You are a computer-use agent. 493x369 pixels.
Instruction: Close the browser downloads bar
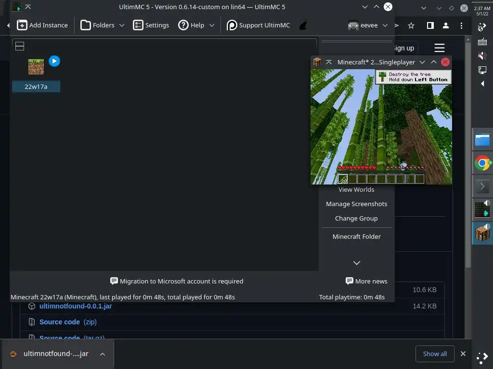click(463, 354)
